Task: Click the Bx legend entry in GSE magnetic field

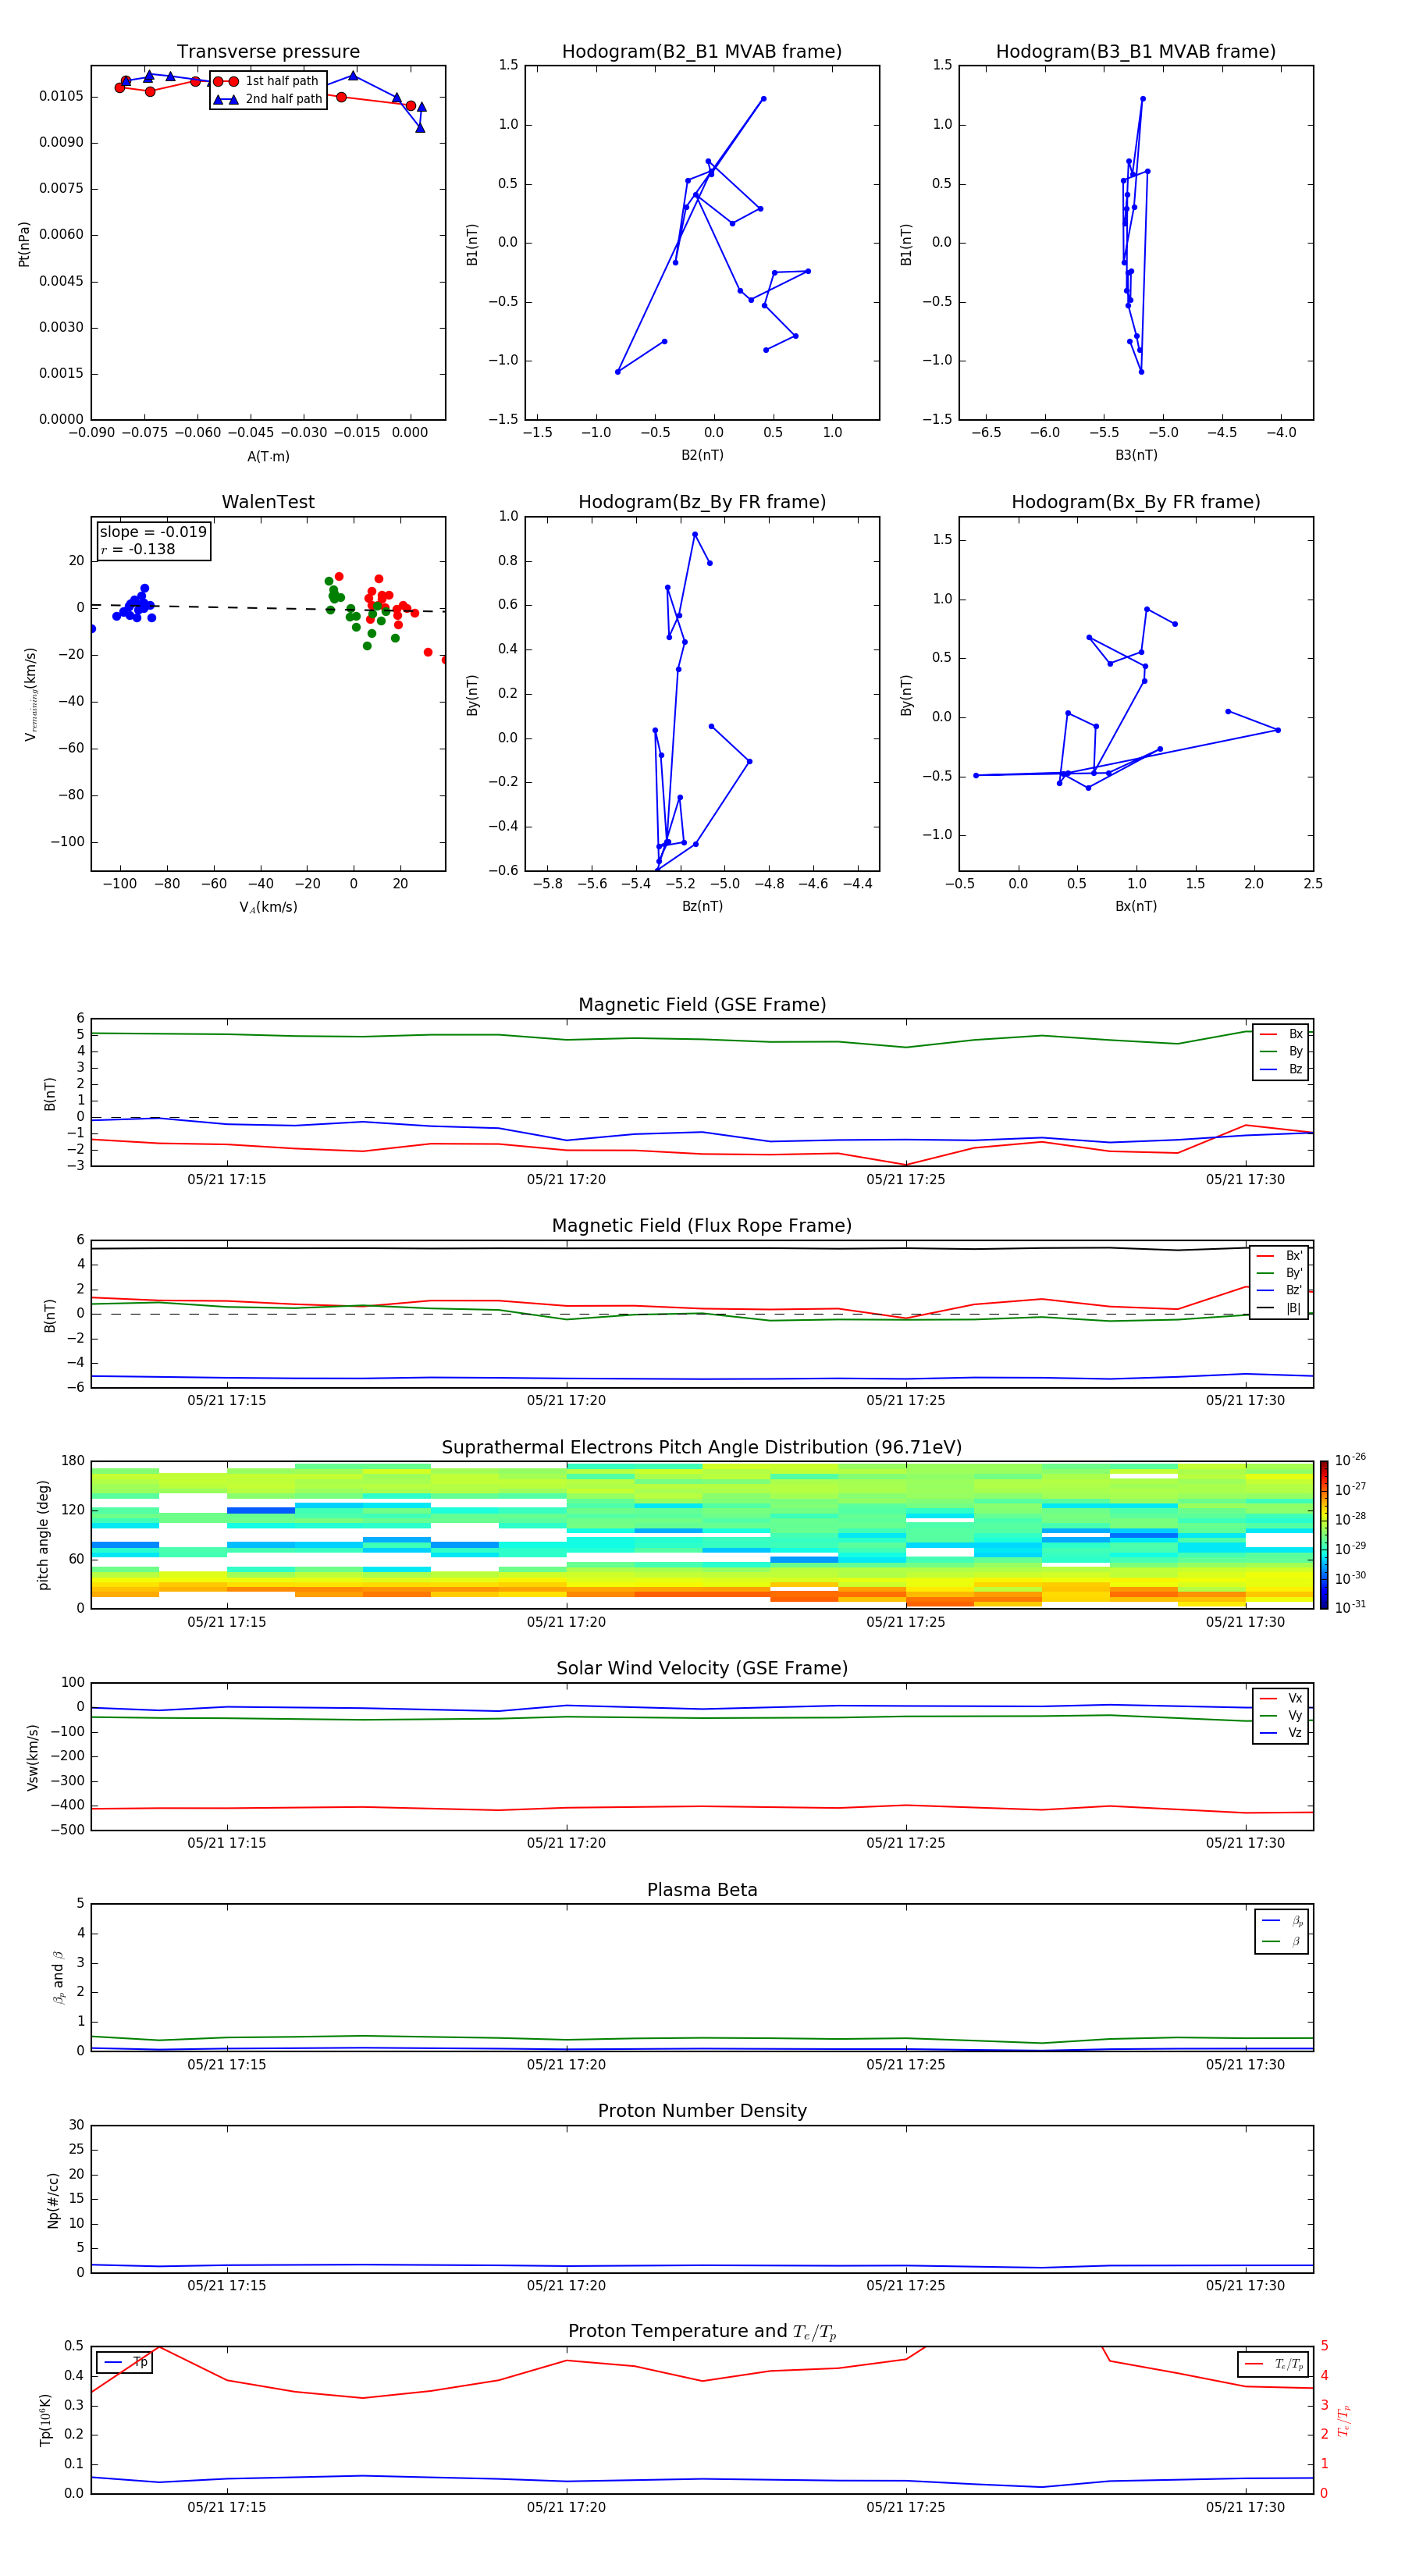Action: (x=1282, y=1034)
